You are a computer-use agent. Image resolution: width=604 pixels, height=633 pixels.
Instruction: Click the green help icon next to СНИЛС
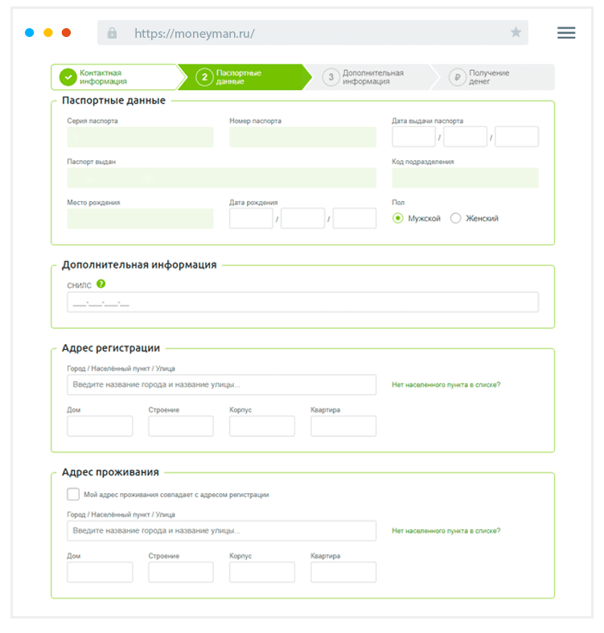tap(101, 284)
